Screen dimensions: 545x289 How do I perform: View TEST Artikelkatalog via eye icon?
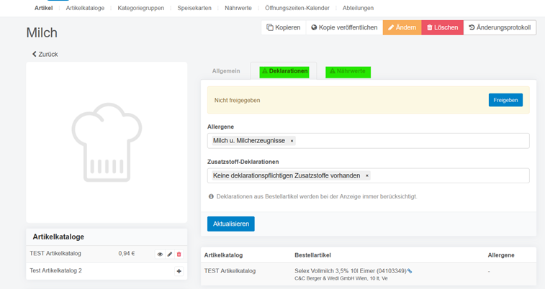[x=160, y=254]
